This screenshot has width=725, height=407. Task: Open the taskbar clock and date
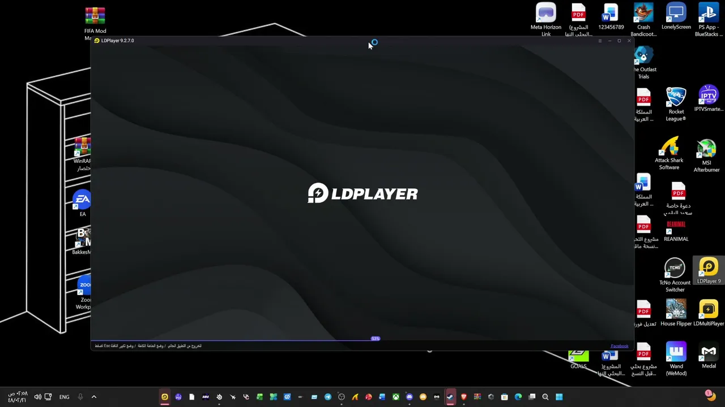coord(18,397)
